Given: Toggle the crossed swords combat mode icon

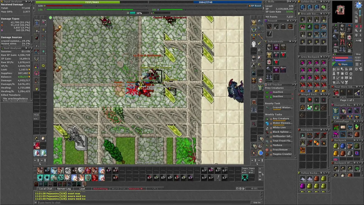Looking at the screenshot, I should pos(357,26).
